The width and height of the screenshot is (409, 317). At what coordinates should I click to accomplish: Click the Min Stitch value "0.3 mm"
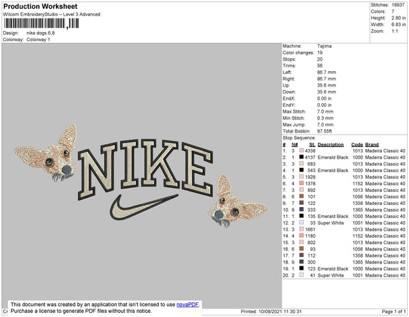[x=325, y=118]
